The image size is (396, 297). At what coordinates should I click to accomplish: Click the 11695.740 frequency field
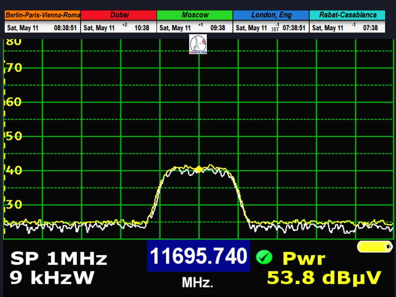[x=198, y=256]
